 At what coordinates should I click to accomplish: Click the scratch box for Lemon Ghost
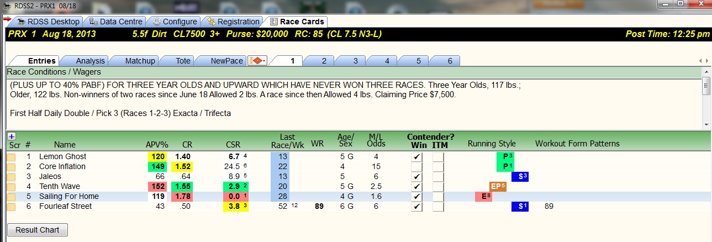(x=11, y=157)
